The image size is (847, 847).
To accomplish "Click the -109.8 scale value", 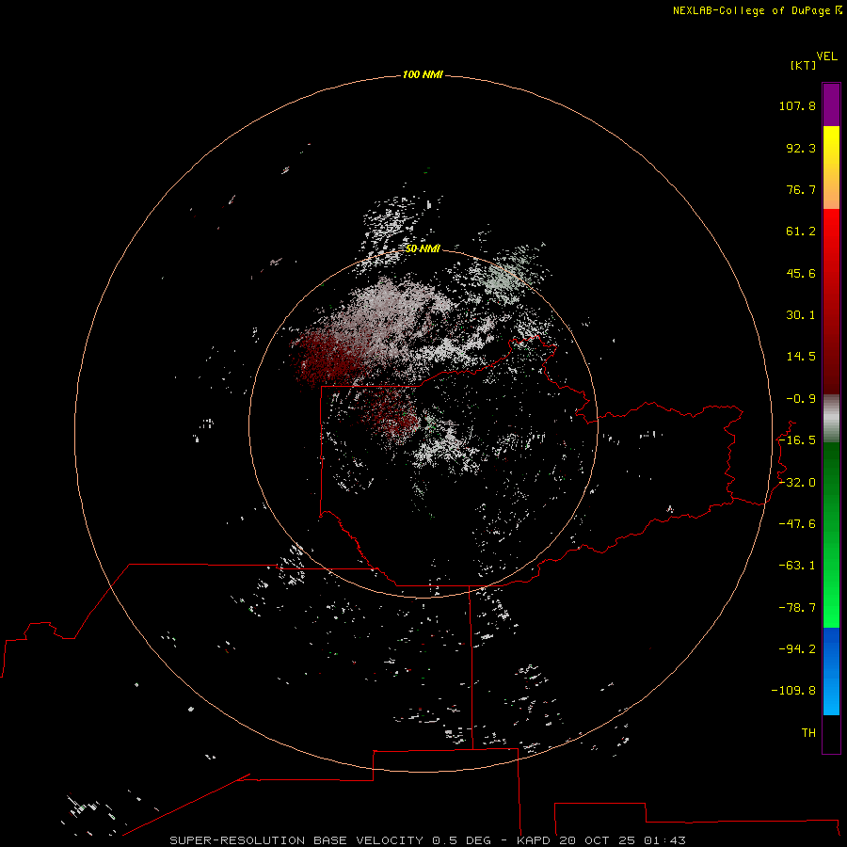I will click(x=793, y=691).
